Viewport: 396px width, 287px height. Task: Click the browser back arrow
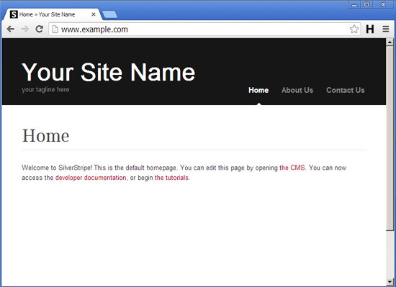tap(11, 29)
